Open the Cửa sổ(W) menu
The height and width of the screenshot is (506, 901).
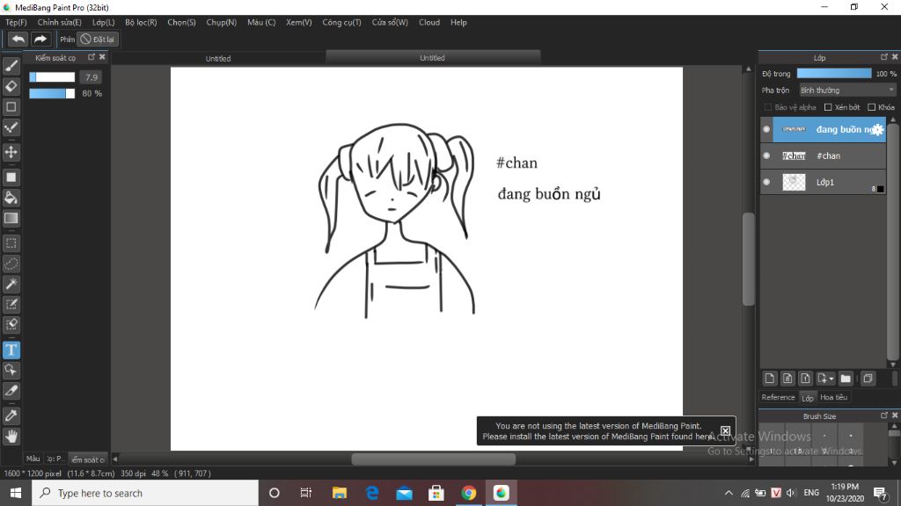click(x=390, y=22)
